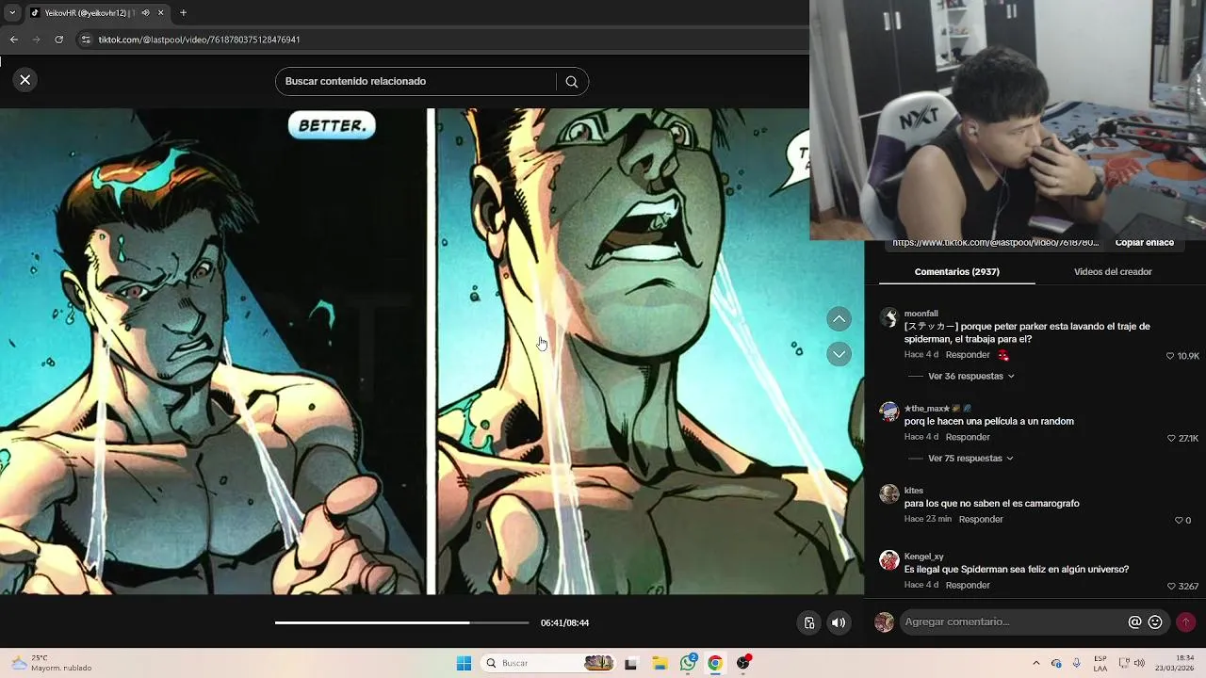This screenshot has height=678, width=1206.
Task: Switch to Comentarios (2937) tab
Action: click(x=956, y=272)
